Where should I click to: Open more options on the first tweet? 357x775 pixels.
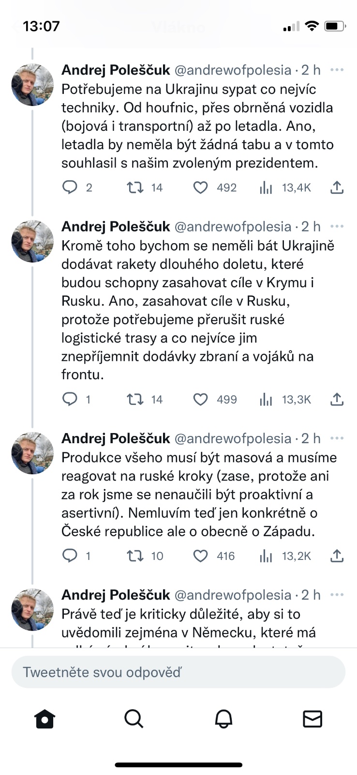[337, 70]
